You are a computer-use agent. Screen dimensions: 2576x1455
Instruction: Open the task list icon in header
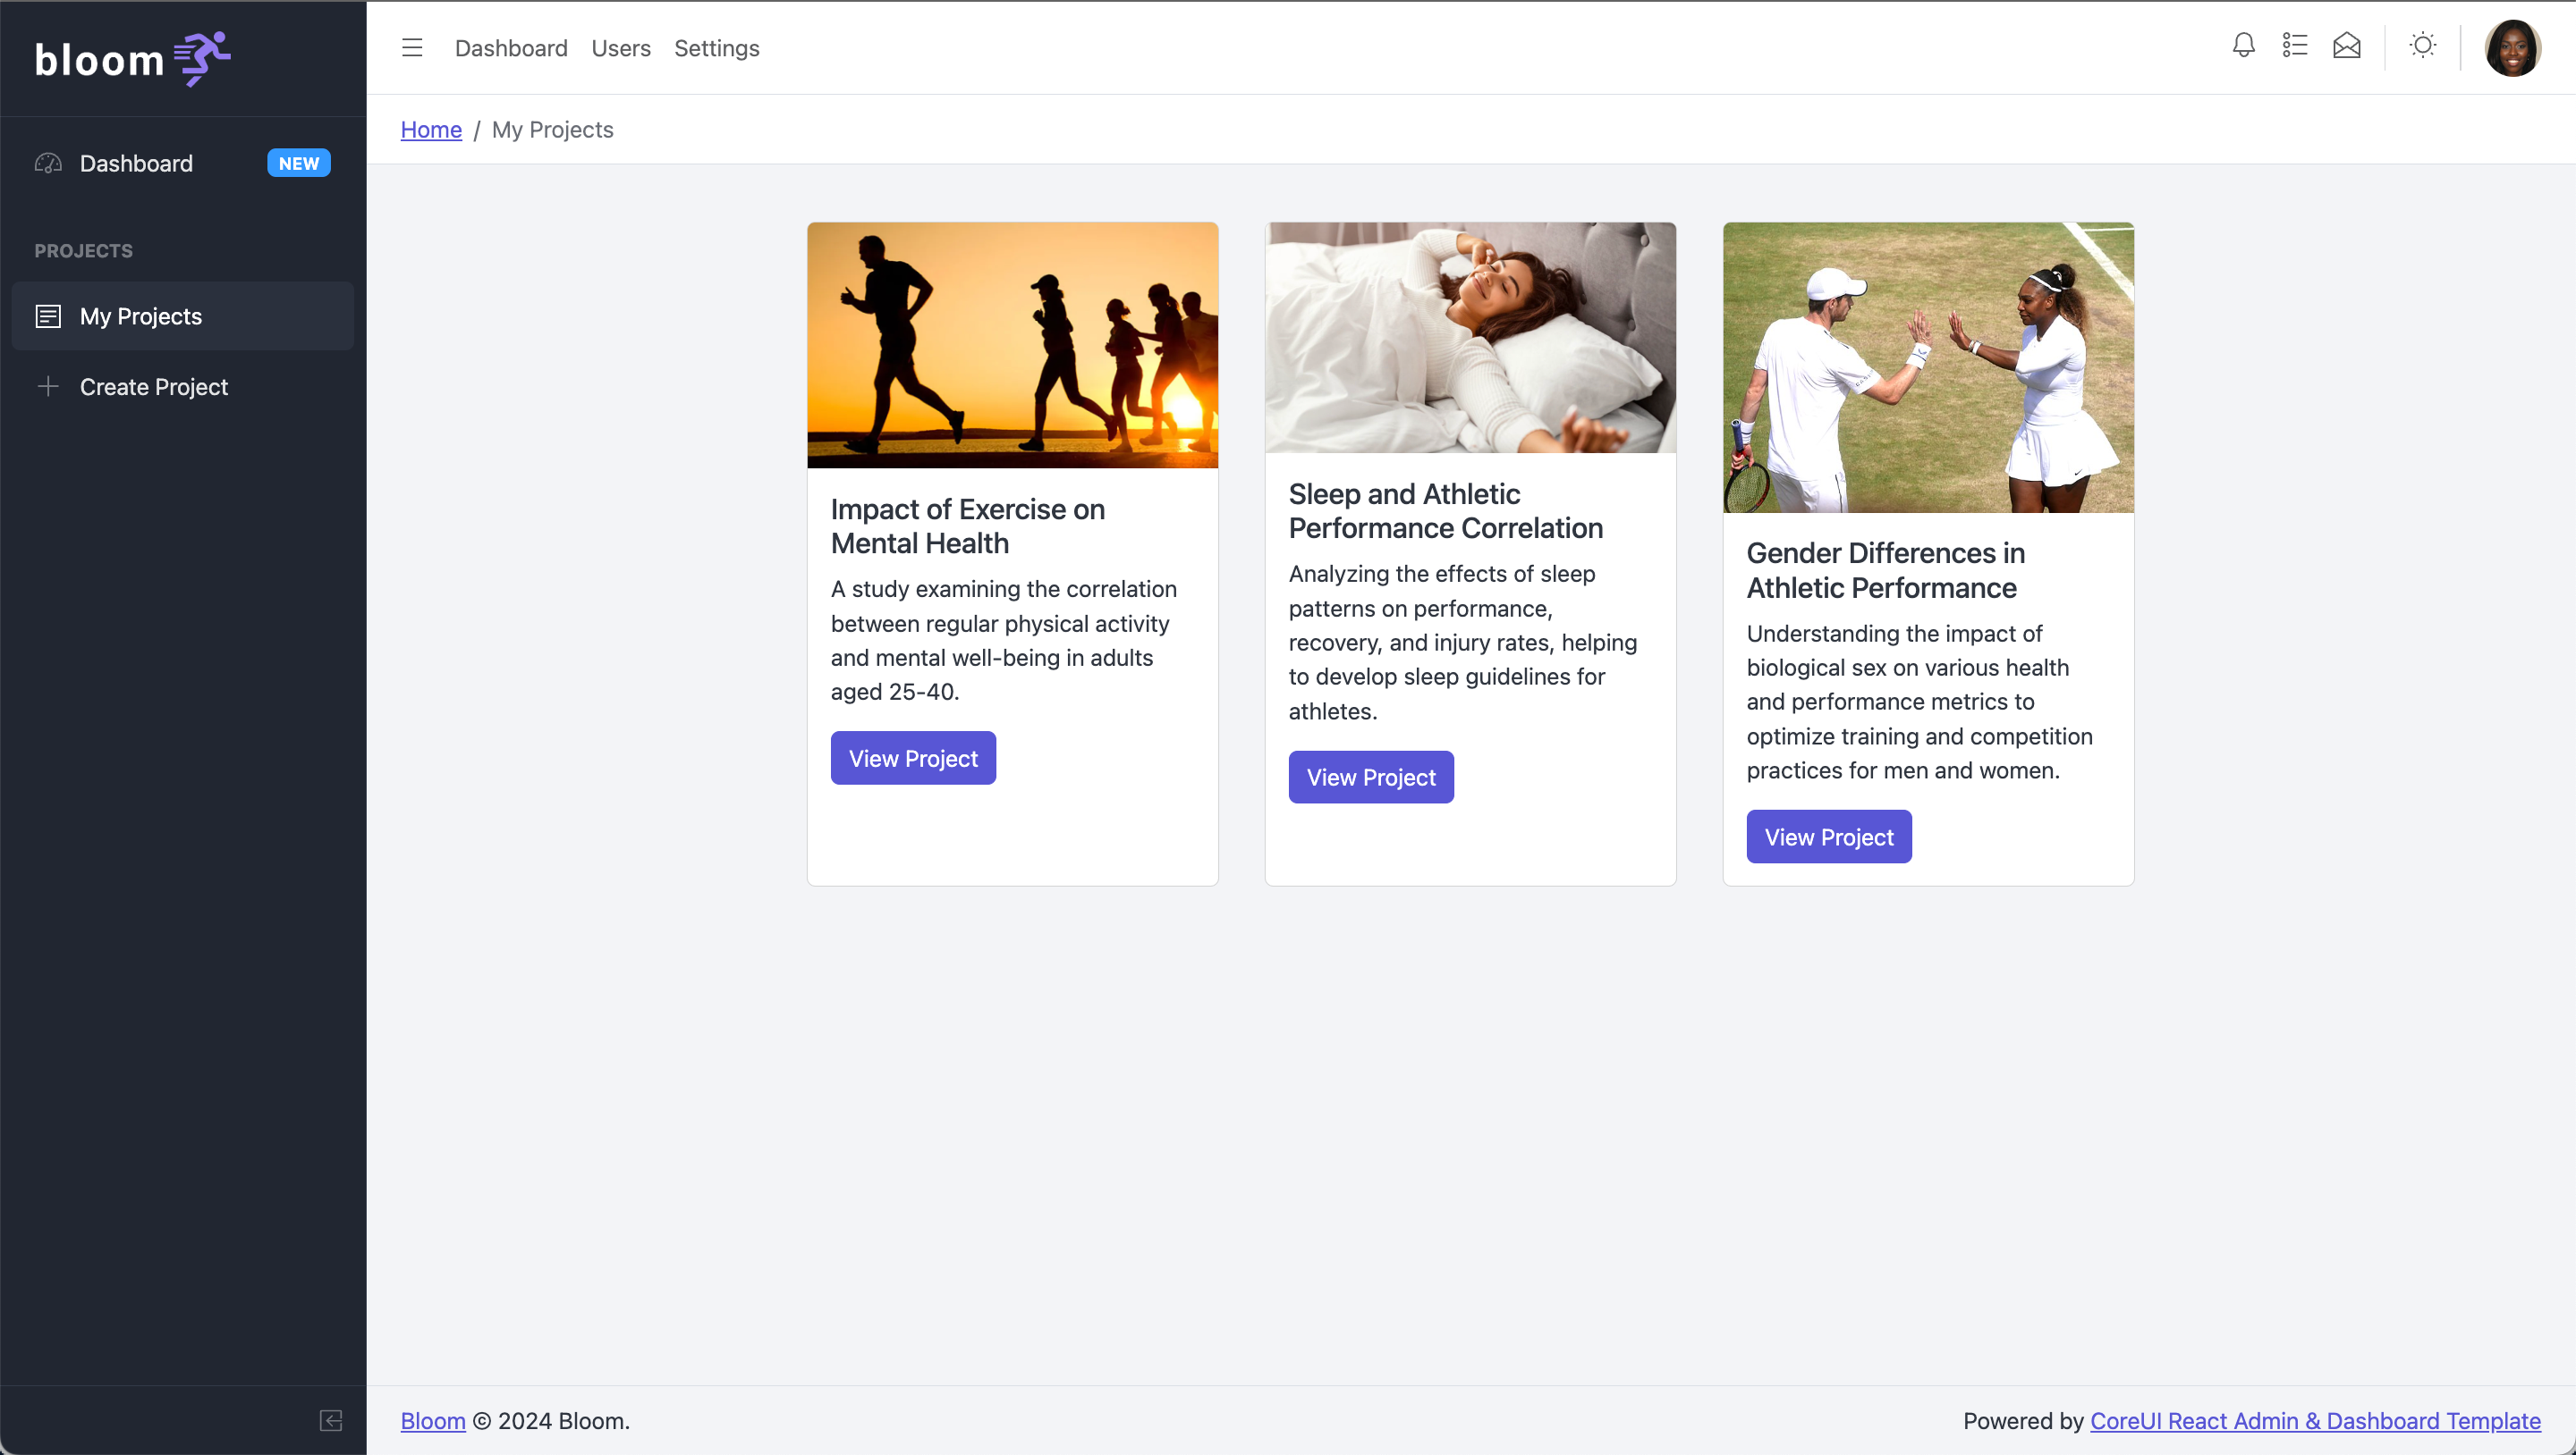click(2294, 46)
